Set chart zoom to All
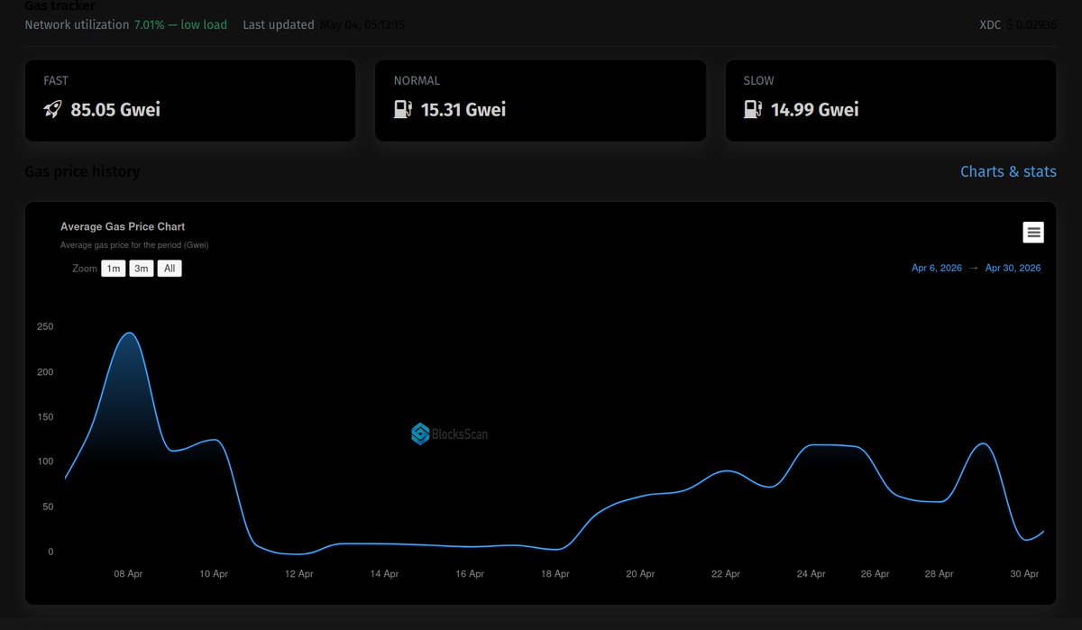 pos(170,269)
